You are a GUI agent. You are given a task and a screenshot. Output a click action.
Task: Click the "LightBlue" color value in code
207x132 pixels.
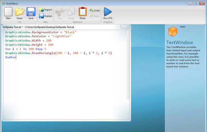(61, 36)
